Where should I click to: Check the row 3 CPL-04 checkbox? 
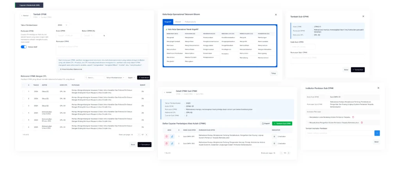coord(23,106)
